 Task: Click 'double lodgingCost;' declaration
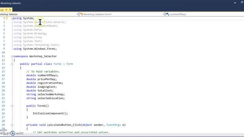42,87
